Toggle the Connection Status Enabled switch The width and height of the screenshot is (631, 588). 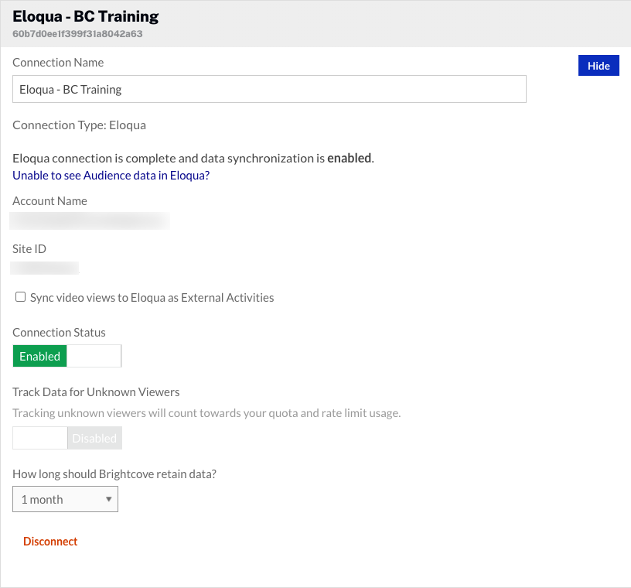point(67,356)
